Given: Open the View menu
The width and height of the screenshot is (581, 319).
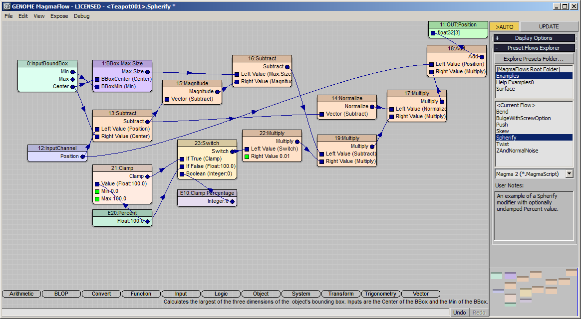Looking at the screenshot, I should (39, 16).
